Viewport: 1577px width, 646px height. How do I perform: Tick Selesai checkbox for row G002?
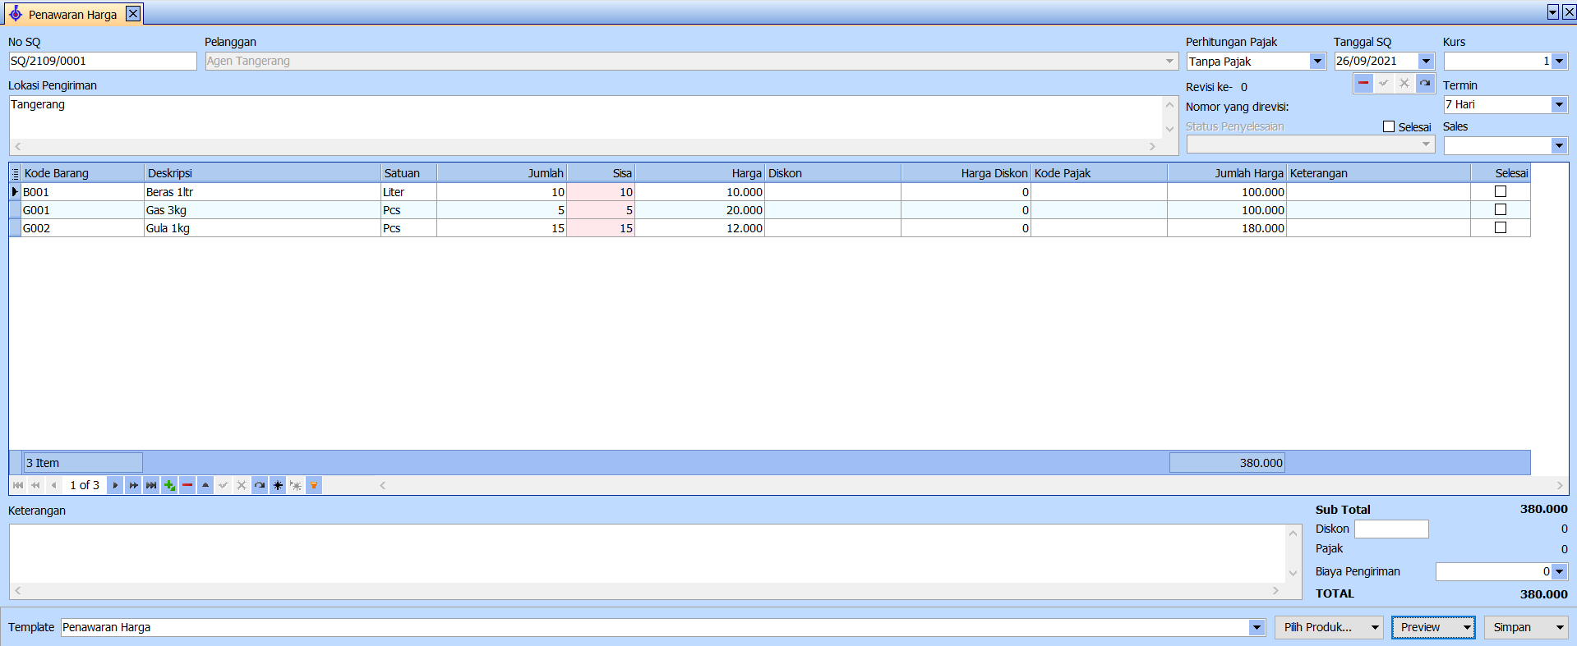(x=1501, y=227)
